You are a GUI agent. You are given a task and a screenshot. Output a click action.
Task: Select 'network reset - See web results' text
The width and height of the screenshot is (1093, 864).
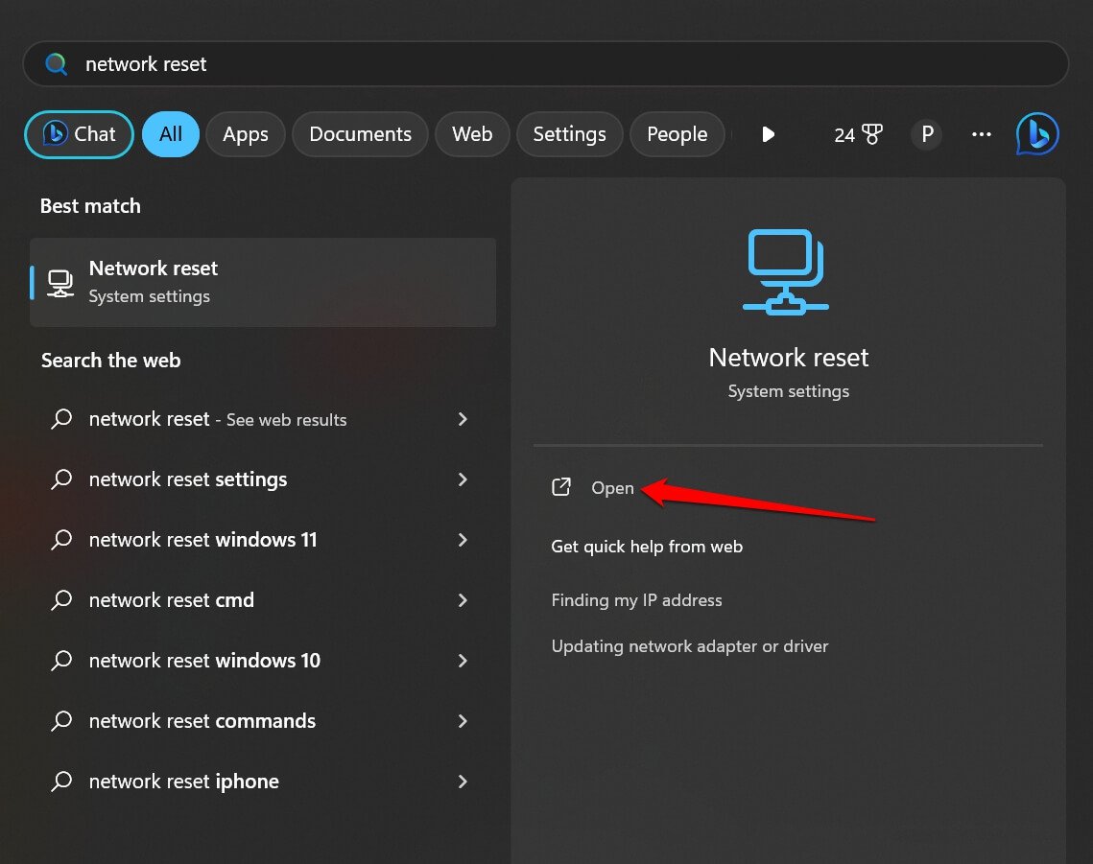coord(218,419)
